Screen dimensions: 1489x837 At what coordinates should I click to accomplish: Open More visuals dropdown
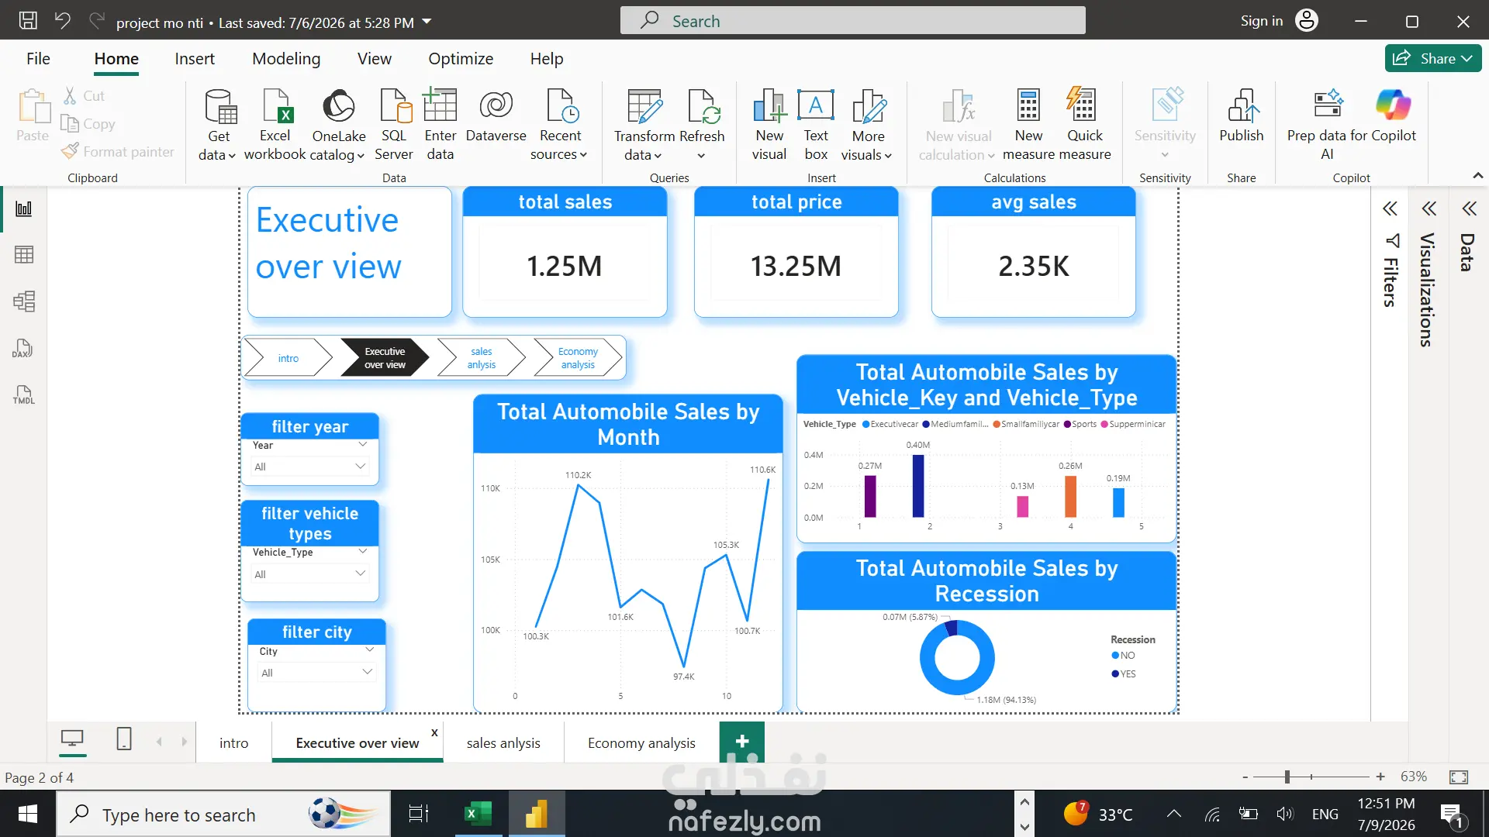[x=867, y=124]
